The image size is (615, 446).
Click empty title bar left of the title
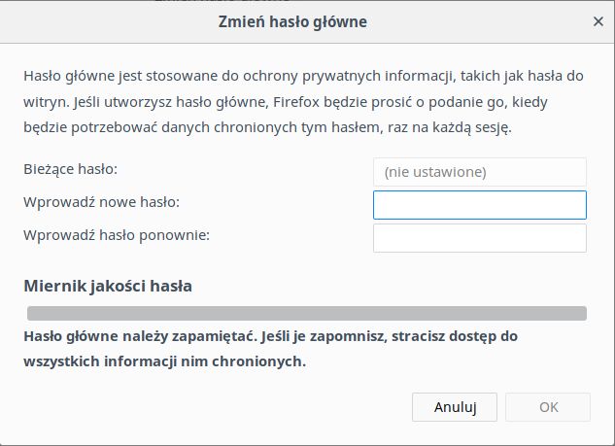coord(97,20)
